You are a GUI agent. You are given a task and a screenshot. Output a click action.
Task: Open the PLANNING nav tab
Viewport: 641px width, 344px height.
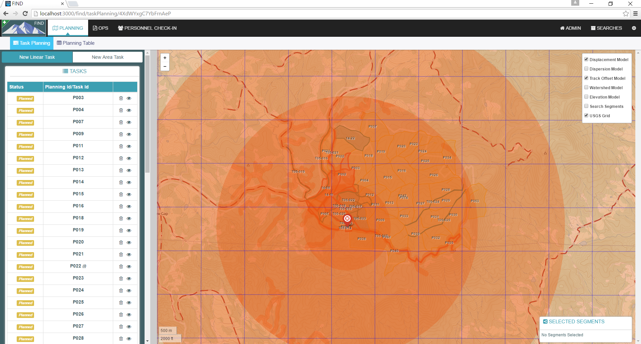[x=68, y=28]
